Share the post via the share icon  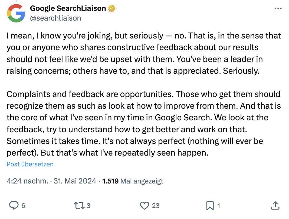point(275,206)
